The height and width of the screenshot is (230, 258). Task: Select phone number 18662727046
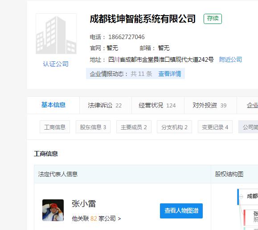point(127,37)
